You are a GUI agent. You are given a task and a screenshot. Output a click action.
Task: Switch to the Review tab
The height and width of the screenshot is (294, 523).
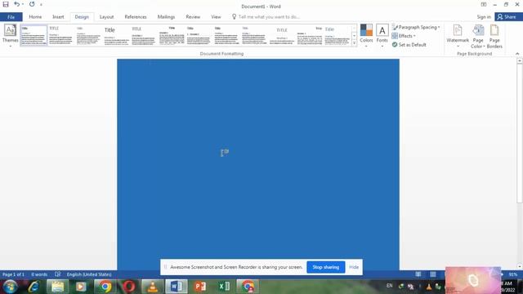[193, 16]
